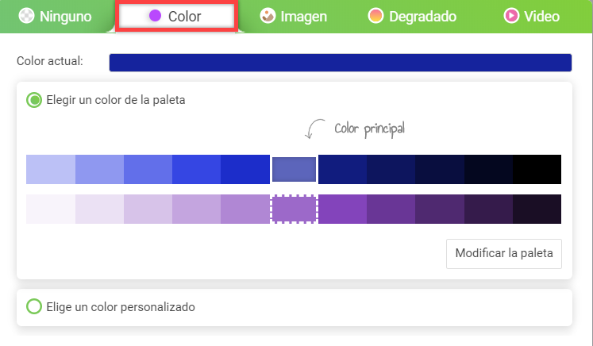Screen dimensions: 593x346
Task: Open the Video tab label
Action: tap(541, 16)
